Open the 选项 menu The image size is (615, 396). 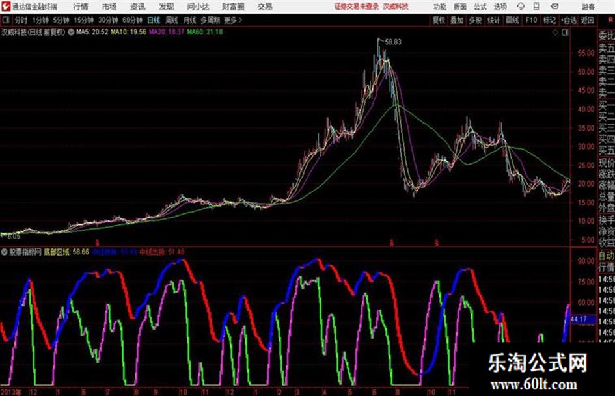pyautogui.click(x=500, y=7)
